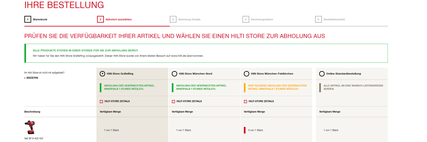427x142 pixels.
Task: Click '0 von 1 Stück' for München-Feldkirchen
Action: point(256,130)
